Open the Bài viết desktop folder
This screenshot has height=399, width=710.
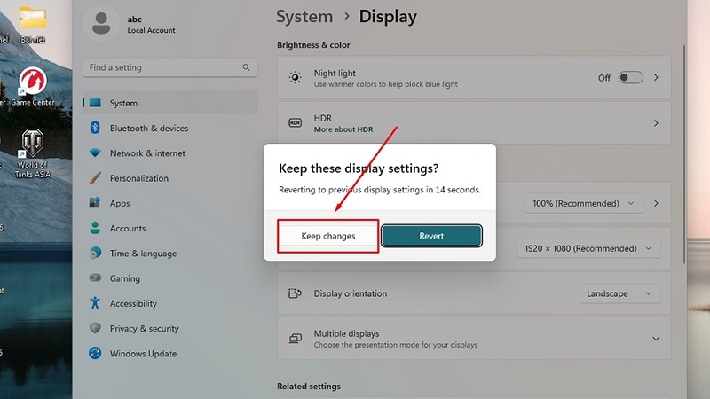tap(33, 25)
